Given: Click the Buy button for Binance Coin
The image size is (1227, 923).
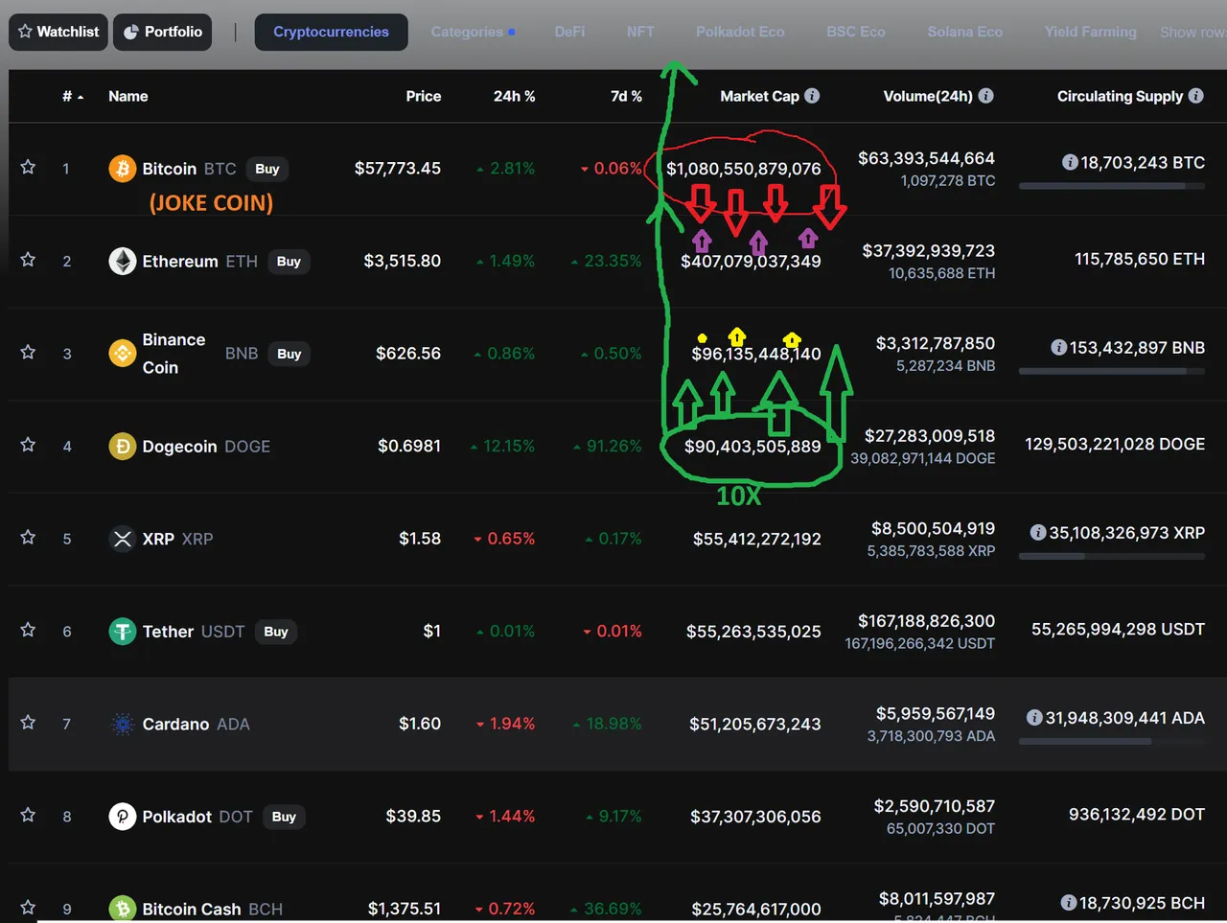Looking at the screenshot, I should (x=289, y=354).
